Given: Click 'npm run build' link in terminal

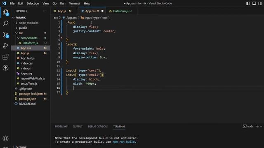Looking at the screenshot, I should click(x=124, y=142).
